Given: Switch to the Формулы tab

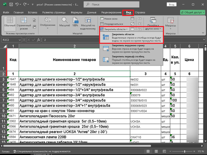Looking at the screenshot, I should [76, 12].
